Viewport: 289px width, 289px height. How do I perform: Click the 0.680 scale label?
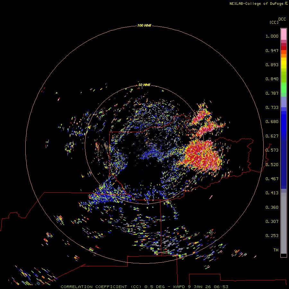click(x=272, y=122)
